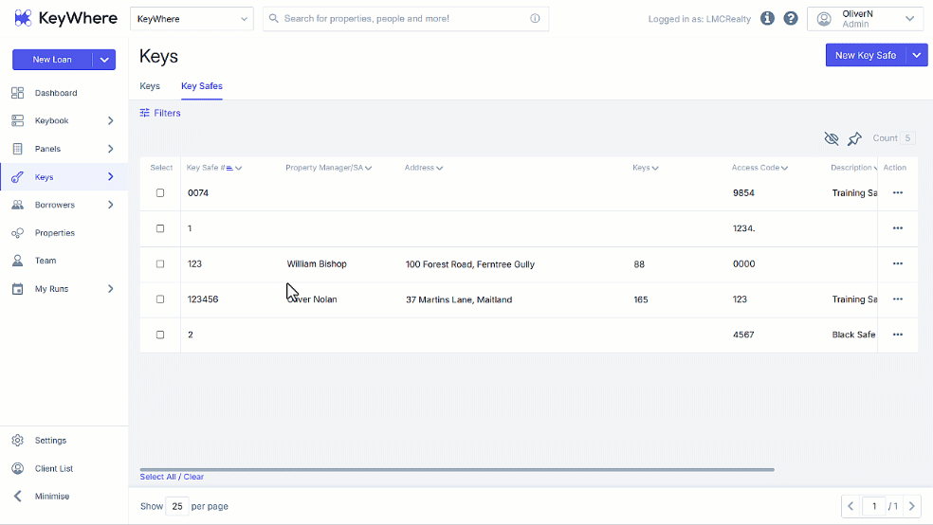Click the OliverN user avatar icon
The image size is (933, 525).
coord(824,19)
